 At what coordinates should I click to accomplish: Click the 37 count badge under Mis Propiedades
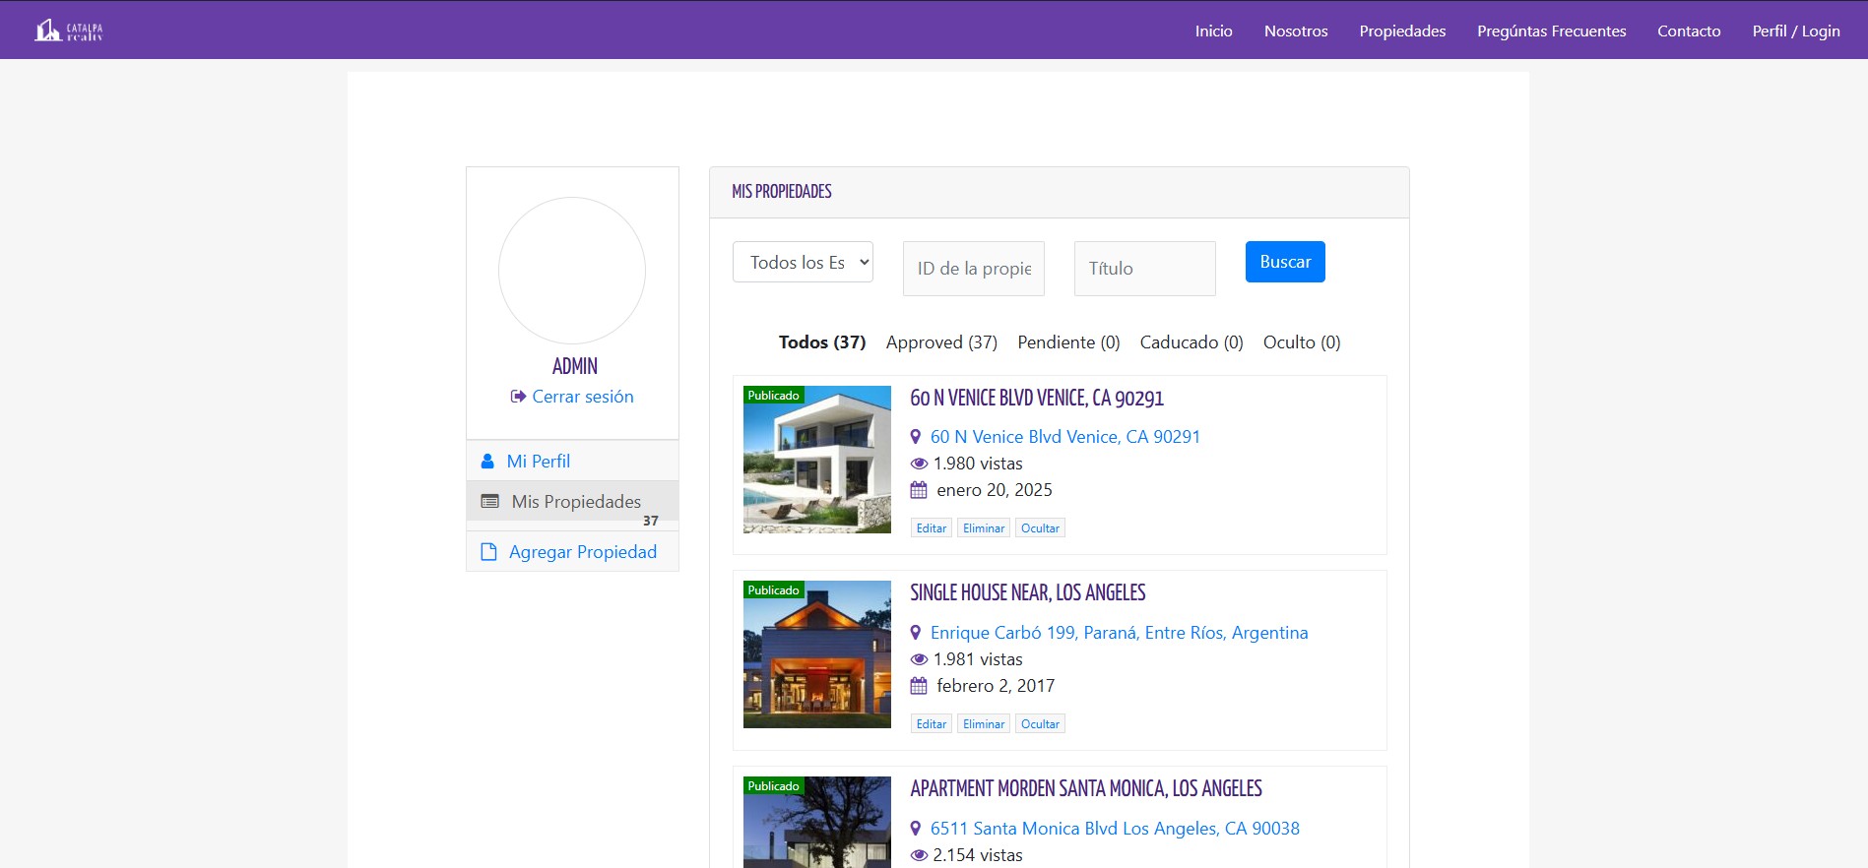(651, 521)
